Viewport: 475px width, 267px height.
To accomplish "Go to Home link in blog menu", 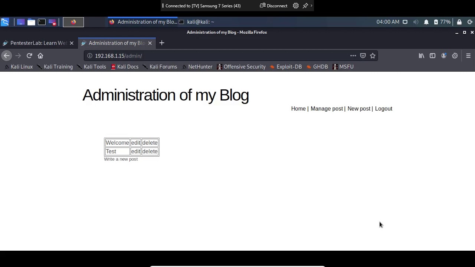I will pos(298,109).
